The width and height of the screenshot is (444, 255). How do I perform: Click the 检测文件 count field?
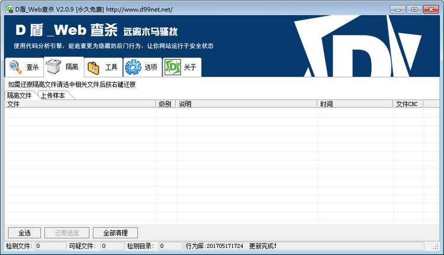[x=50, y=246]
